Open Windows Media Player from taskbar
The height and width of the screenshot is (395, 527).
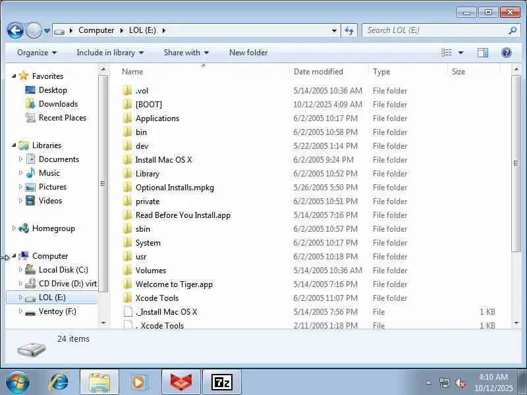(139, 382)
